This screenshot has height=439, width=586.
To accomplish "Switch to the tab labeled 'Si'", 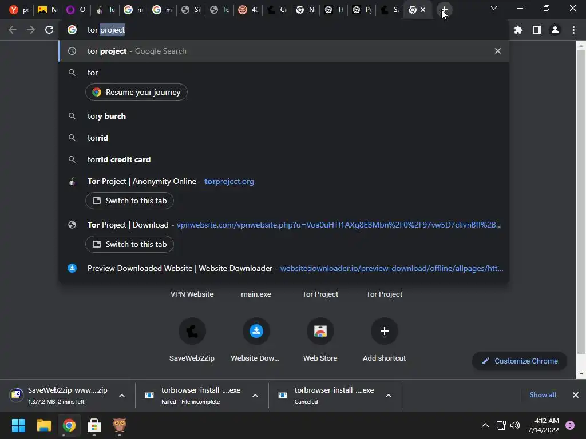I will [190, 10].
